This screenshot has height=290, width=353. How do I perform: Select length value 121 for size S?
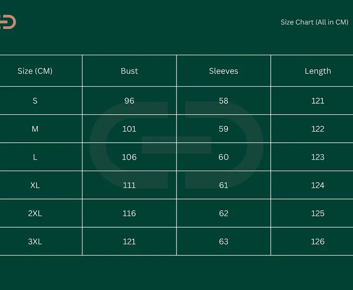[318, 101]
